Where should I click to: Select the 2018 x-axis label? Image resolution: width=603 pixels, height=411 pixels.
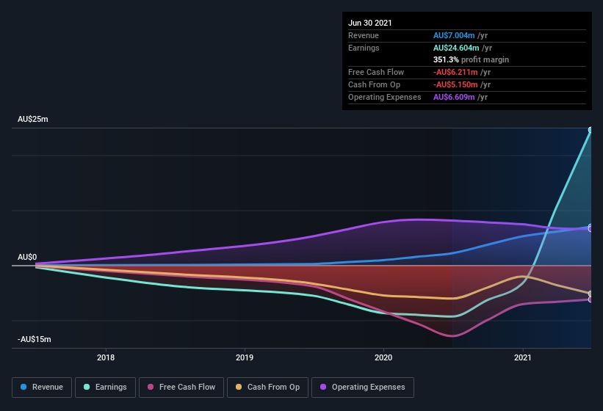coord(106,357)
